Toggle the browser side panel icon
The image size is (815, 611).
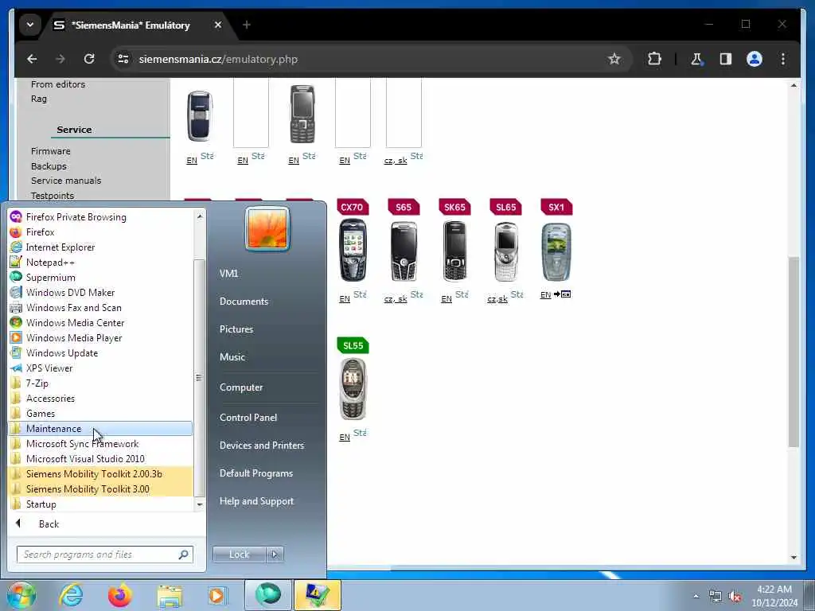[x=726, y=59]
